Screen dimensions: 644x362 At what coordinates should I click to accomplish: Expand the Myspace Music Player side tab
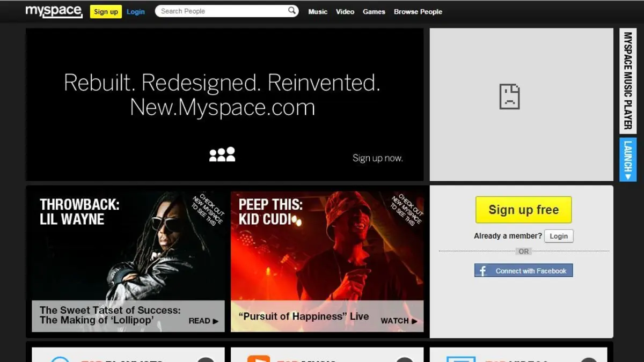pos(627,80)
